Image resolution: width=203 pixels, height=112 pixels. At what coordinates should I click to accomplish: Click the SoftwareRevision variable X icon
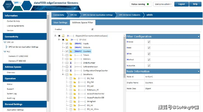71,67
